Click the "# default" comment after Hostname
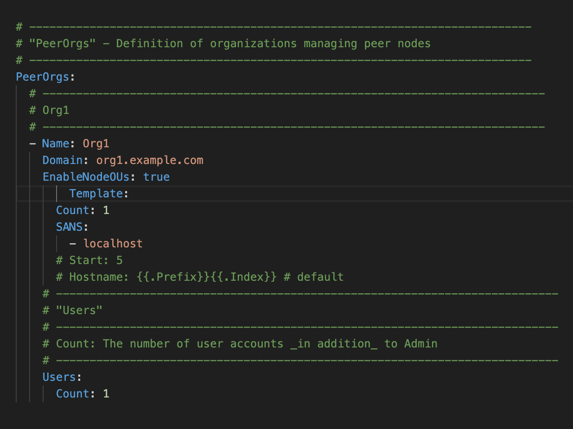Image resolution: width=573 pixels, height=429 pixels. coord(314,277)
